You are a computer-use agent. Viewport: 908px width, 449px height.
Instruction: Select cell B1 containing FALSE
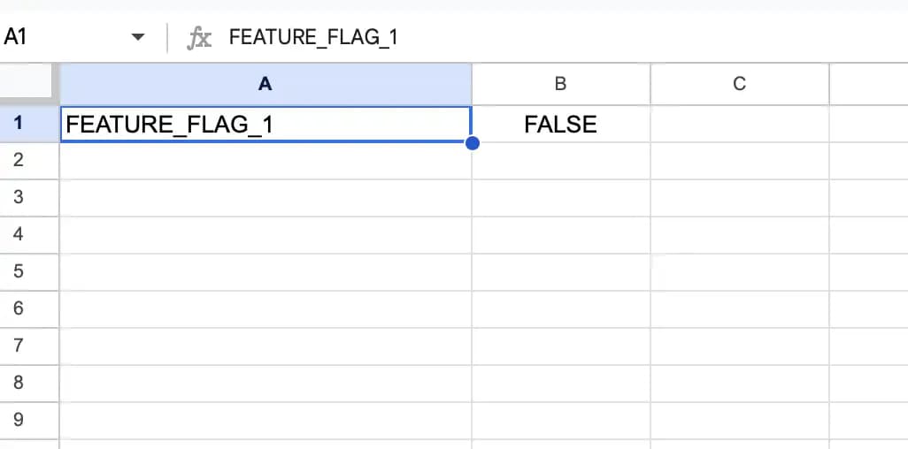click(561, 125)
